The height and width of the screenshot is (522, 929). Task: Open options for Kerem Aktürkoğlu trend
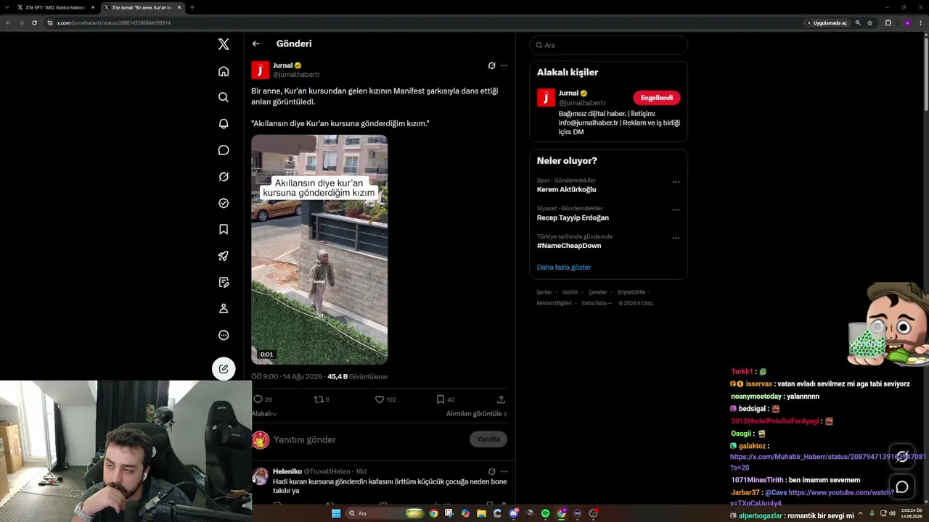676,182
